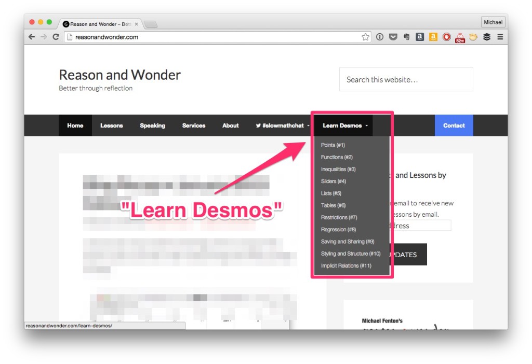Click the orange Amazon extension icon
Image resolution: width=532 pixels, height=364 pixels.
(433, 37)
